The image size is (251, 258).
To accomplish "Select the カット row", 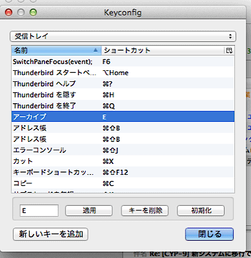I will pos(123,161).
